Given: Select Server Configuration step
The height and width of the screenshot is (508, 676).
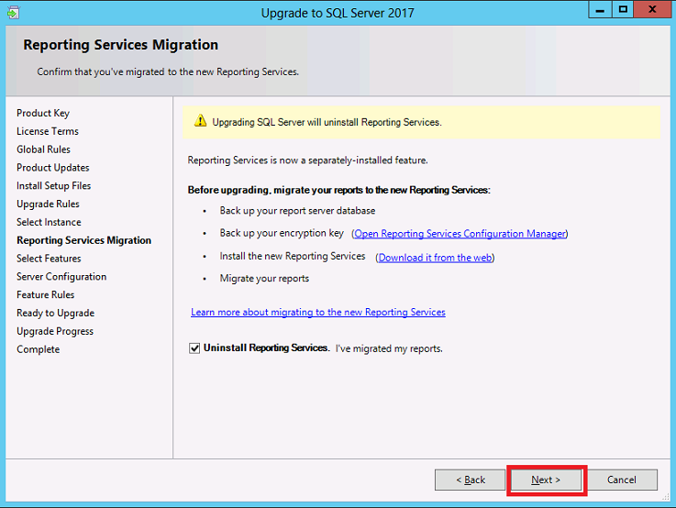Looking at the screenshot, I should pos(61,277).
